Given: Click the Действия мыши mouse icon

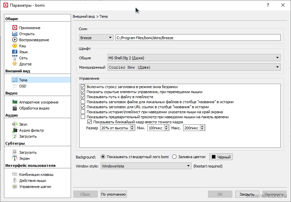Looking at the screenshot, I should point(15,180).
